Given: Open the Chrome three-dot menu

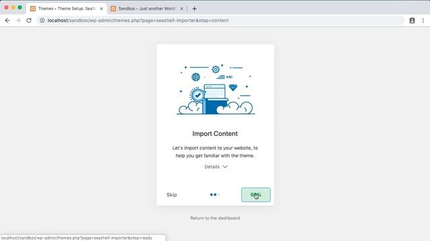Looking at the screenshot, I should click(x=423, y=21).
